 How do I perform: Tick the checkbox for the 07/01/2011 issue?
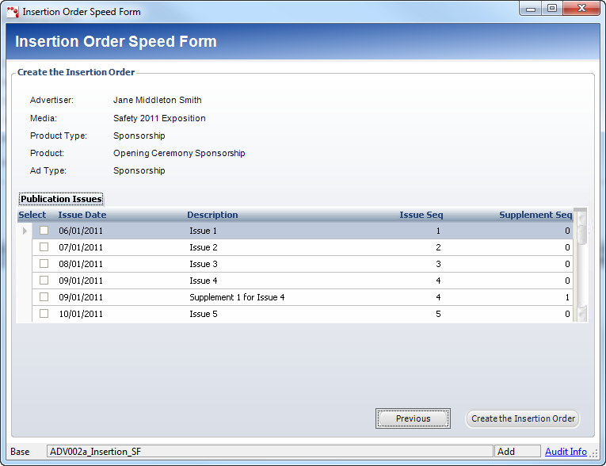[44, 247]
